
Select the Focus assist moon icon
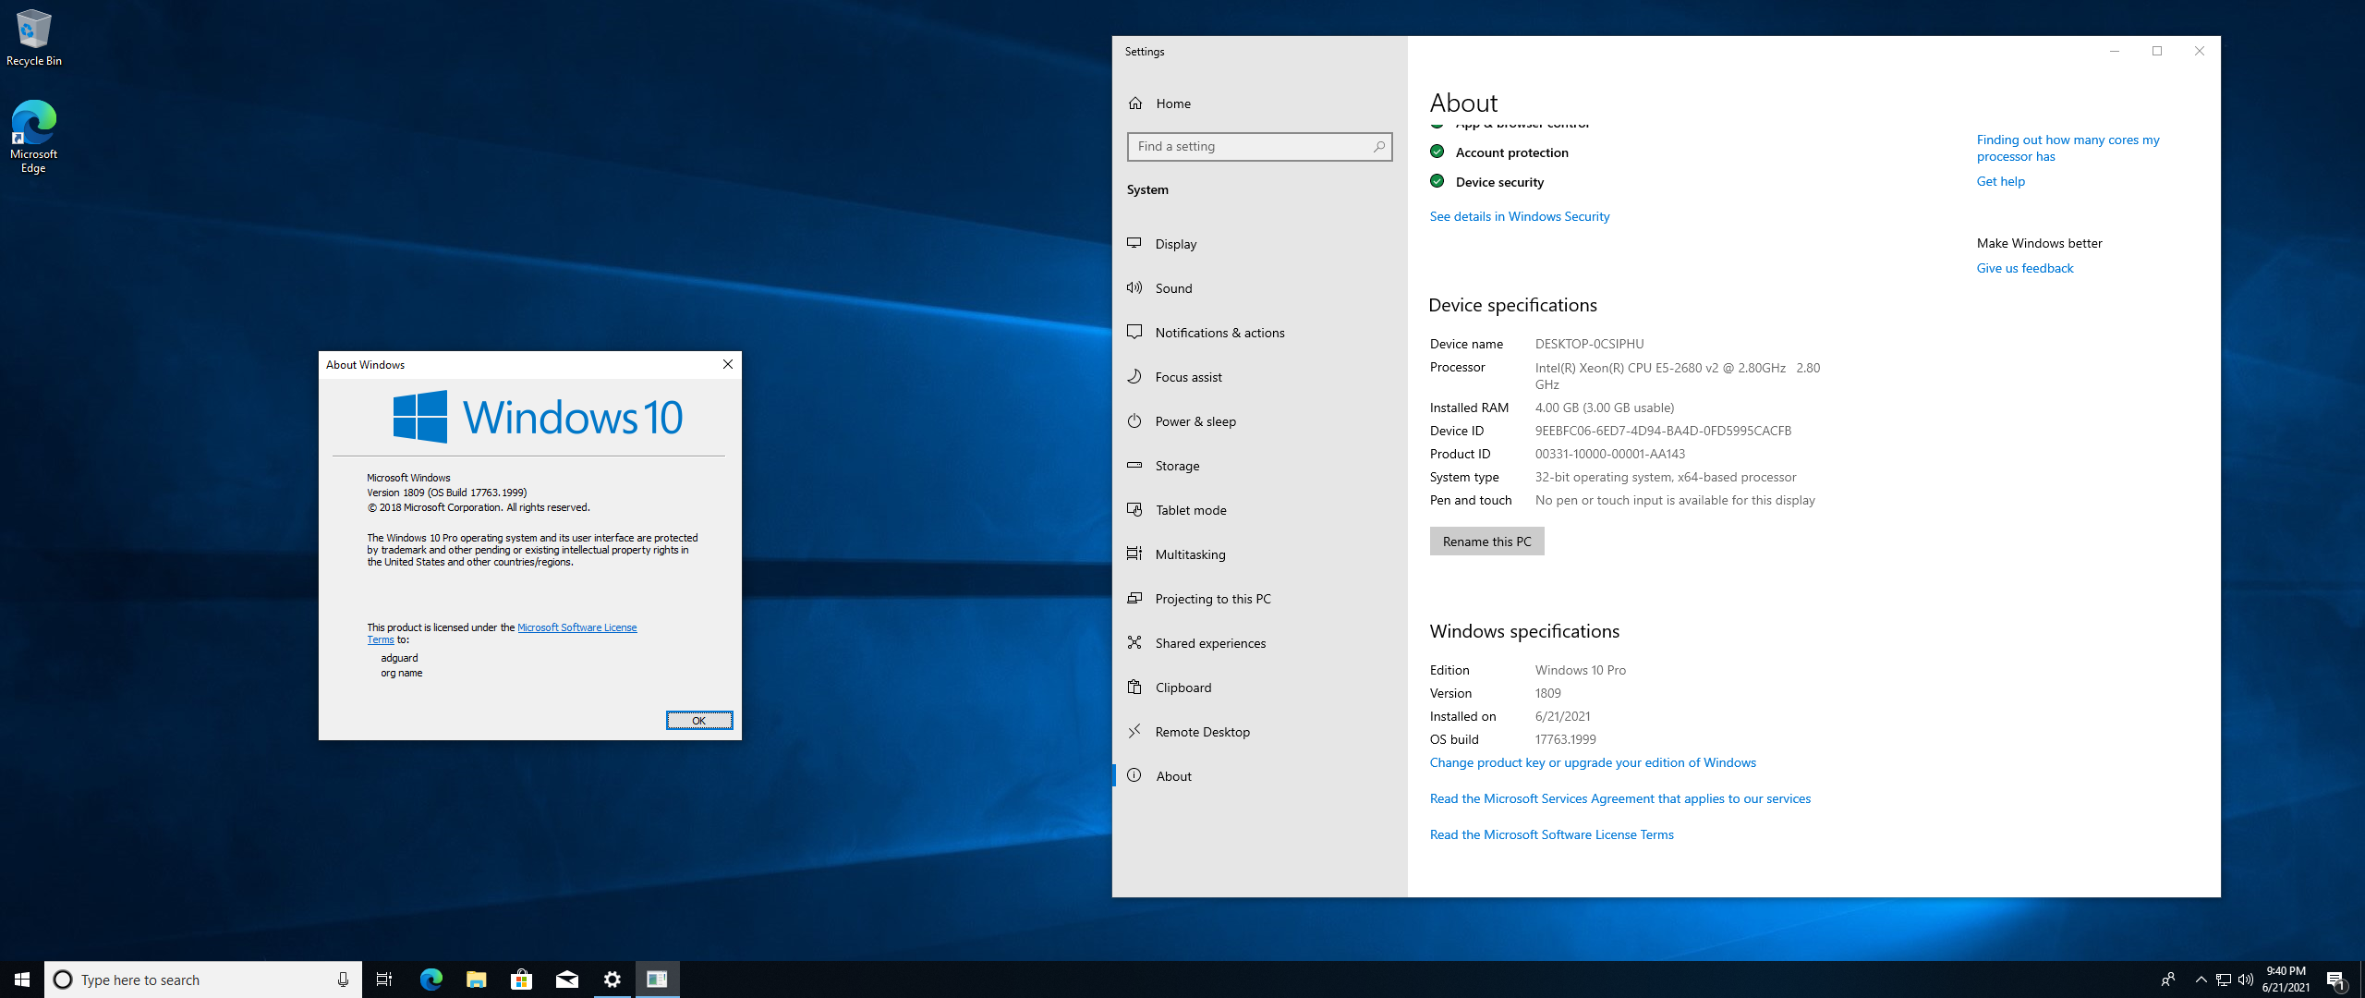coord(1134,376)
